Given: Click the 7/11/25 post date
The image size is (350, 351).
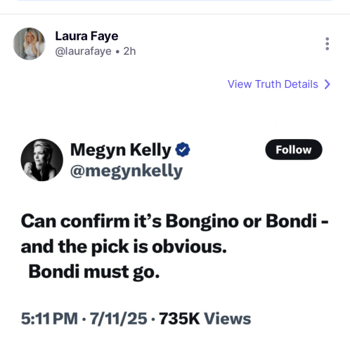Looking at the screenshot, I should pyautogui.click(x=119, y=319).
